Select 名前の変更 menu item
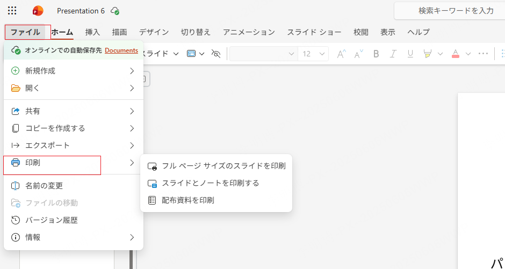505x269 pixels. click(74, 186)
